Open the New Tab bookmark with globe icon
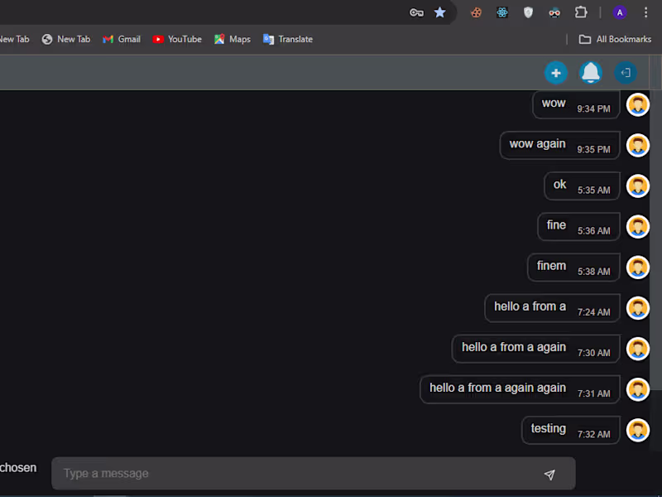Screen dimensions: 662x497 [x=66, y=39]
